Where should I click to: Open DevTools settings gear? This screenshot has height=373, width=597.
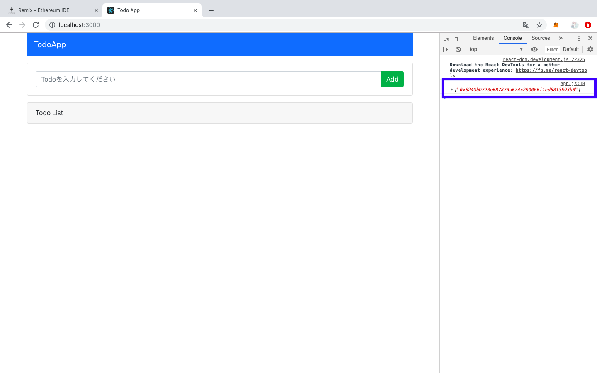coord(590,49)
